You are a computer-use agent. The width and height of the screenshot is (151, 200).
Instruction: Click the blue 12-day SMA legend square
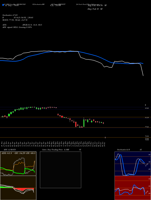pos(3,5)
